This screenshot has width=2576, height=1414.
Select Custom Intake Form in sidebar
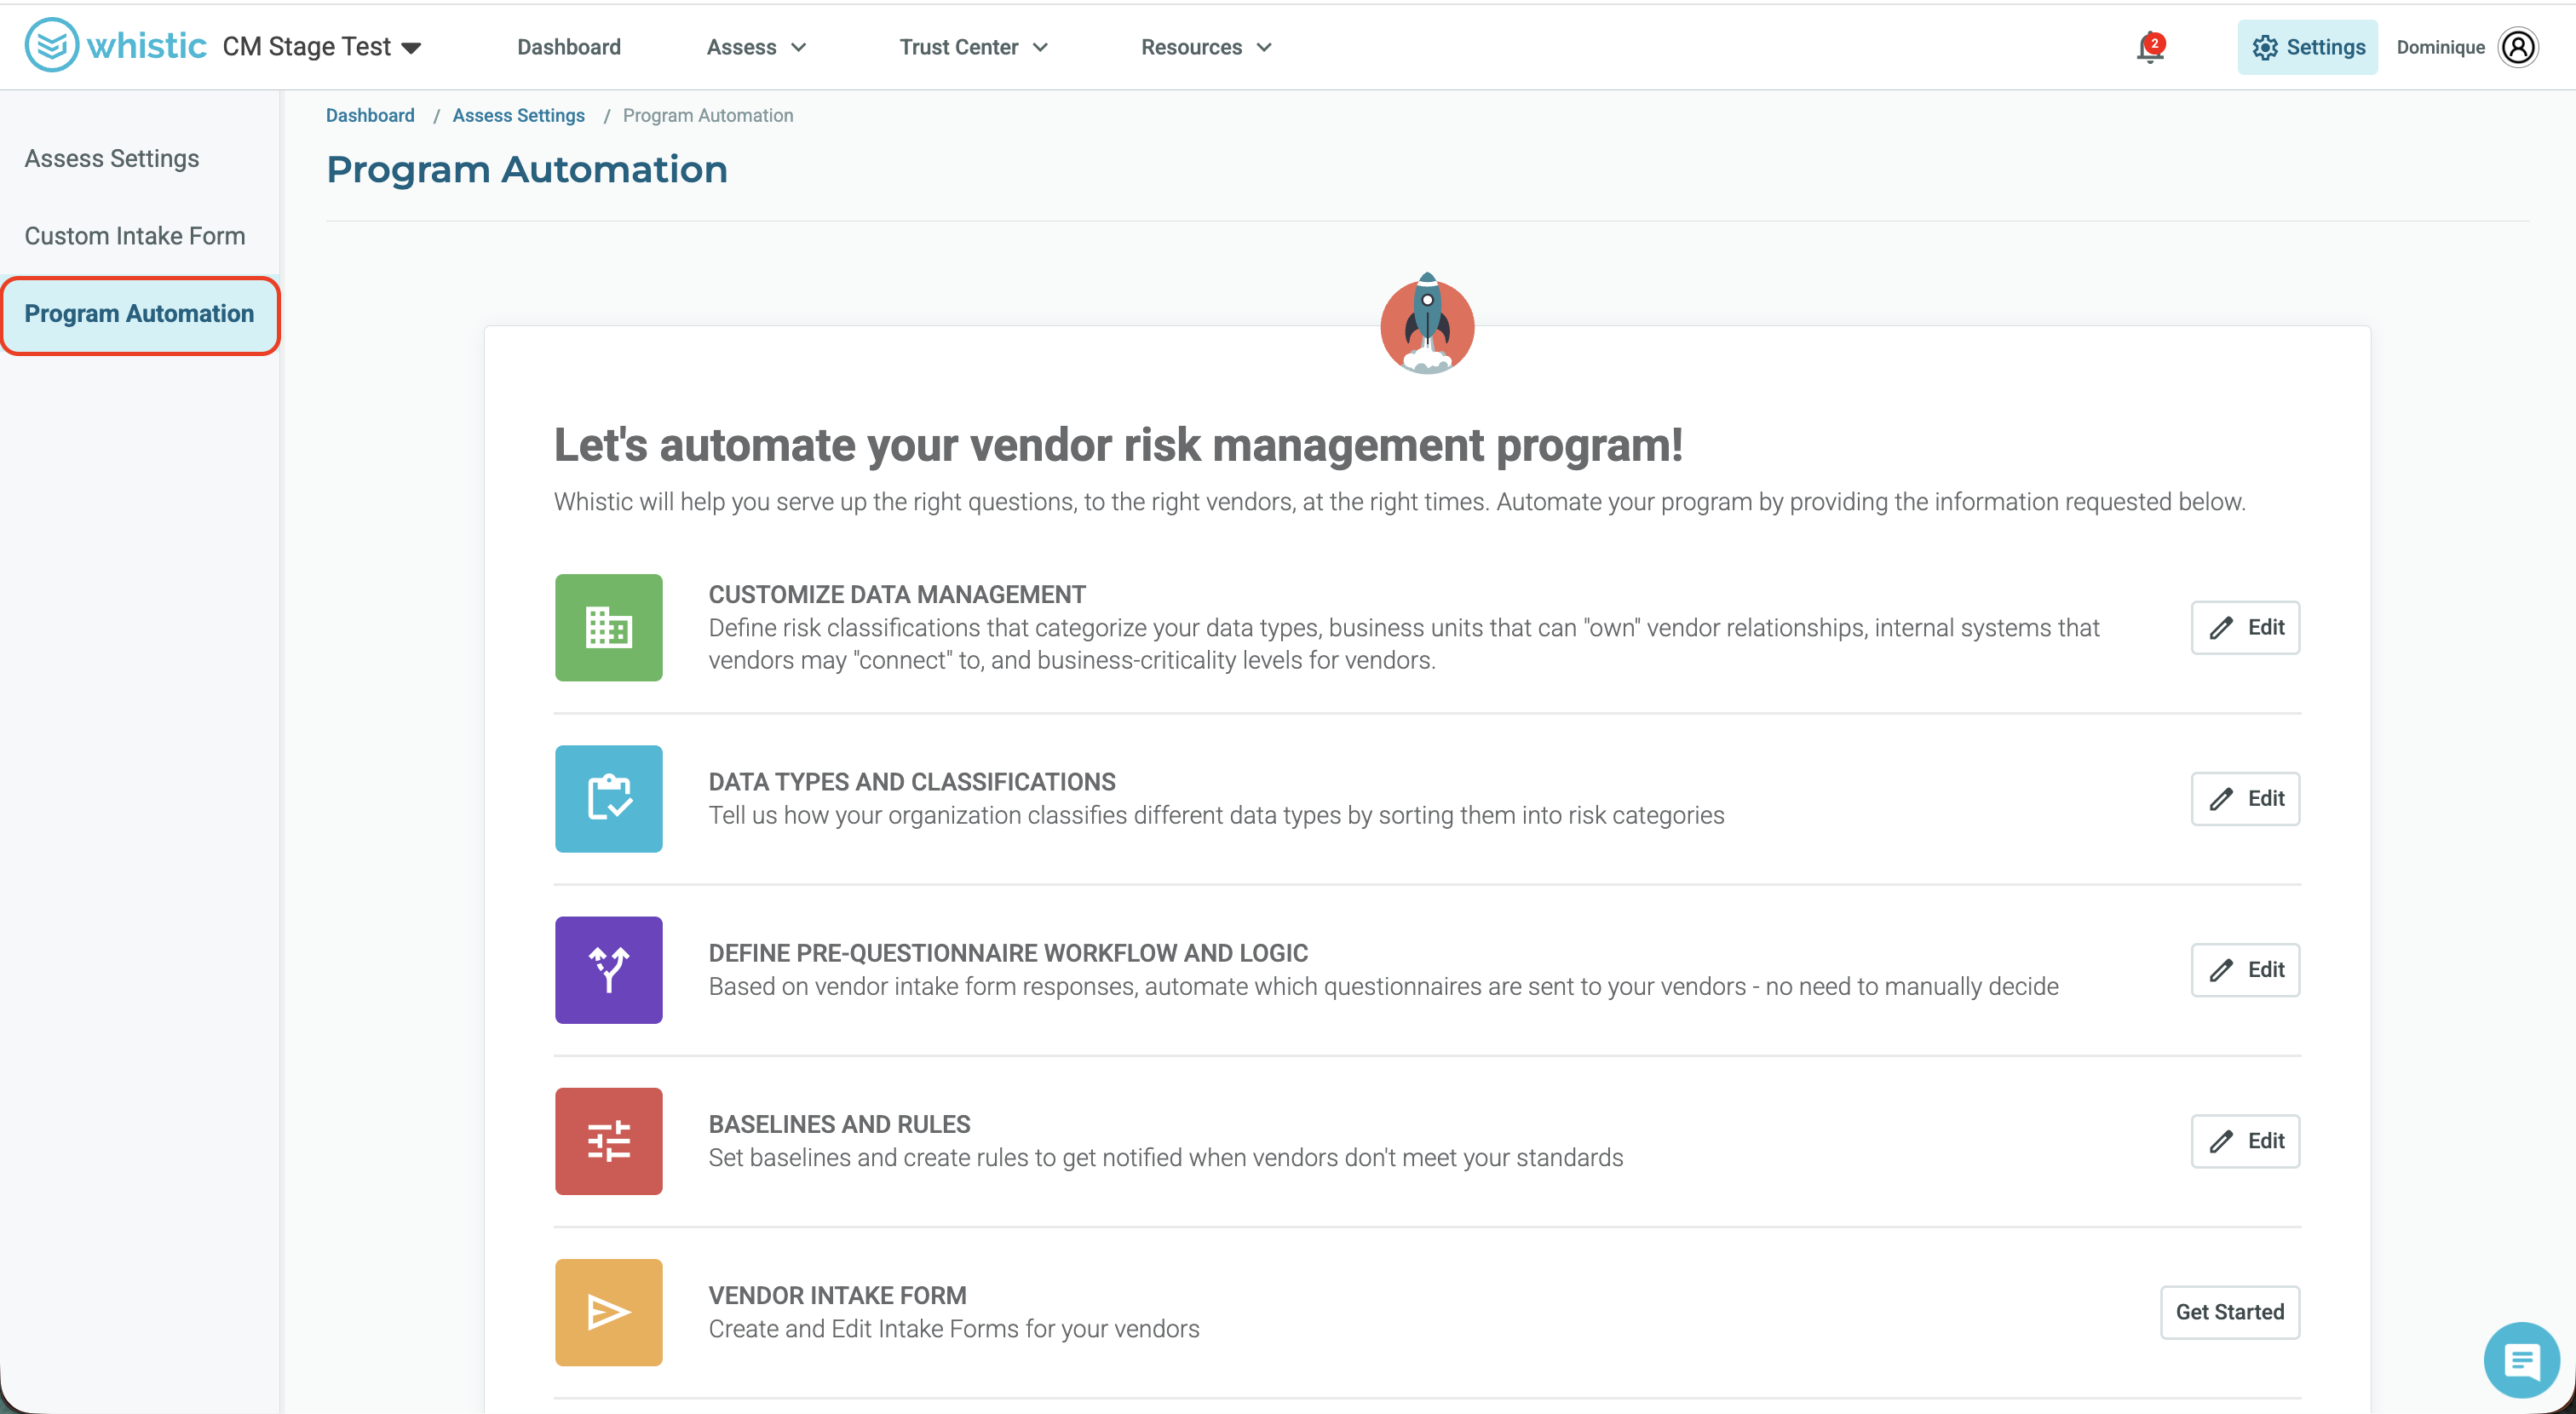pos(135,236)
